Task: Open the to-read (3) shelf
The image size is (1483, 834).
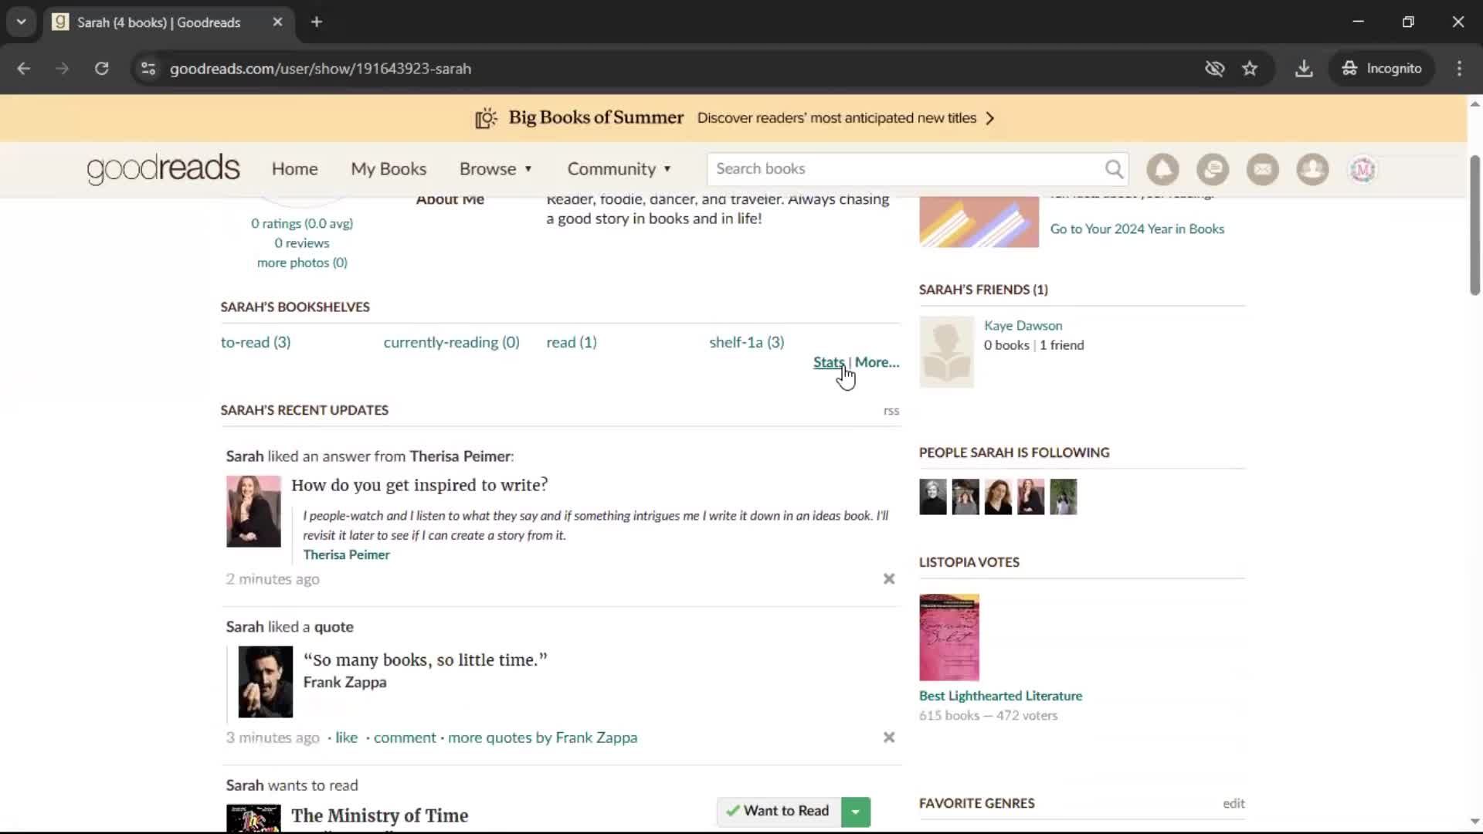Action: (x=256, y=342)
